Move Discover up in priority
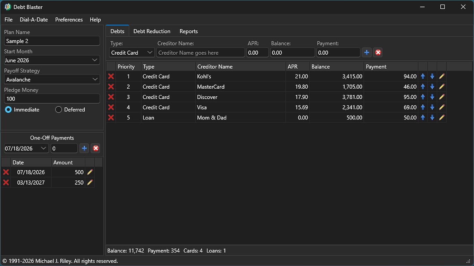 click(x=423, y=97)
